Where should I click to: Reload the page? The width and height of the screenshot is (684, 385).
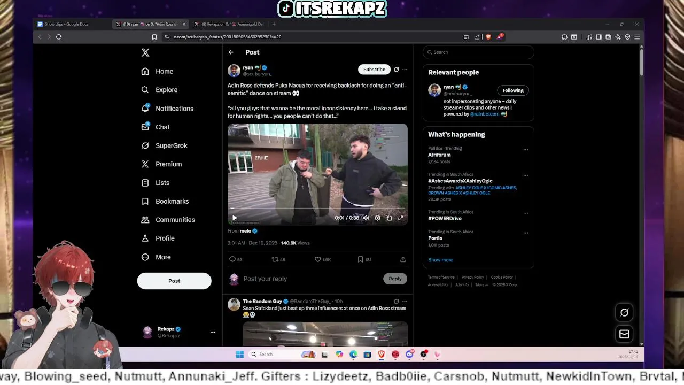[x=59, y=37]
